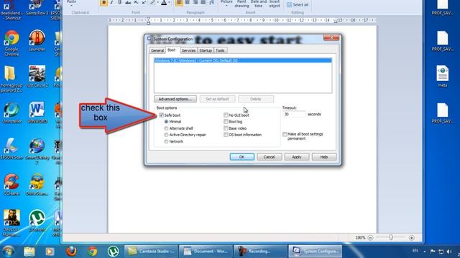Switch to the Services tab

pos(188,50)
